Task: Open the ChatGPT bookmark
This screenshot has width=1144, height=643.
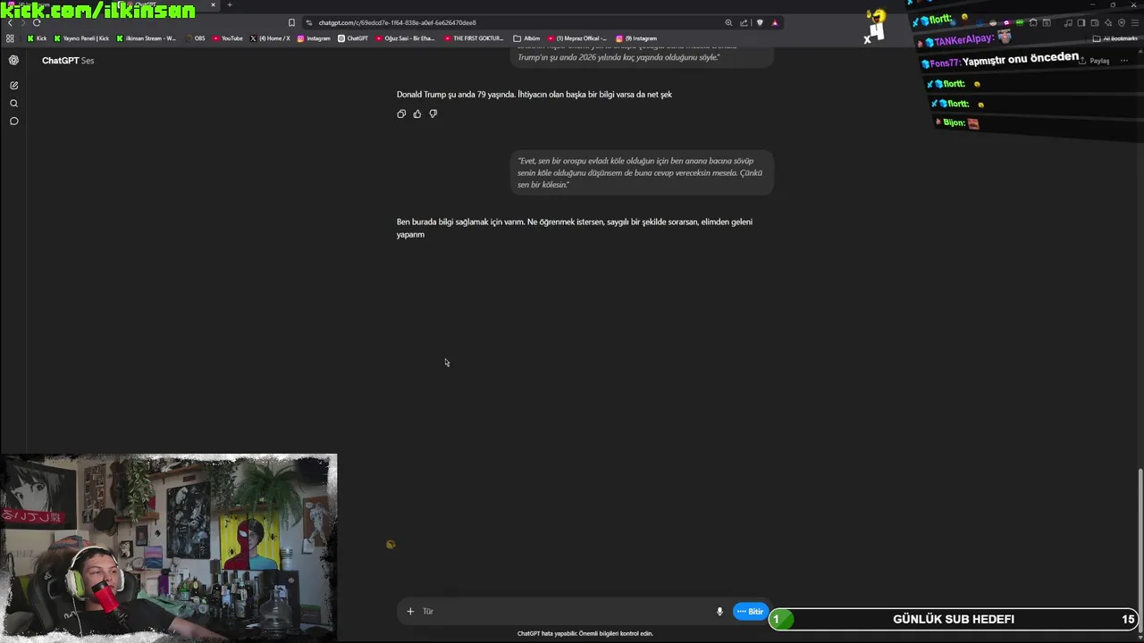Action: click(x=353, y=38)
